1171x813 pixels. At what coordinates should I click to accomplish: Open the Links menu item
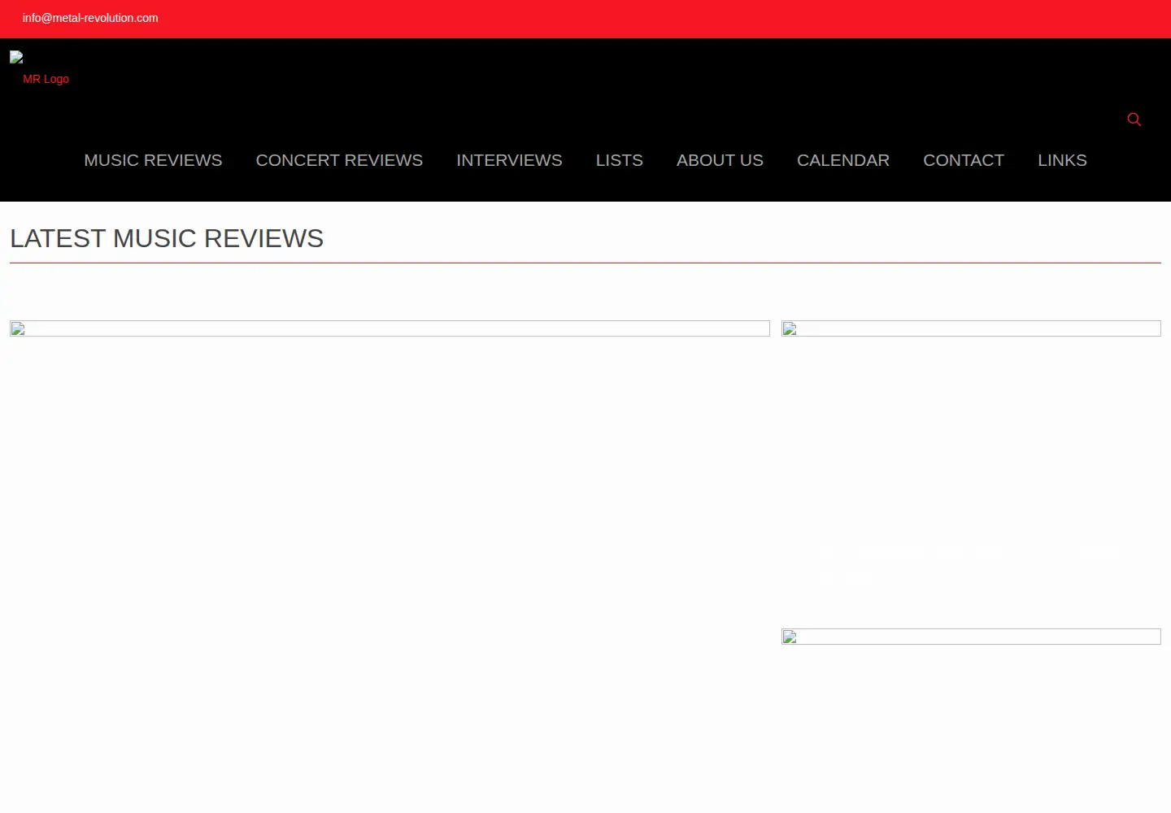coord(1062,160)
